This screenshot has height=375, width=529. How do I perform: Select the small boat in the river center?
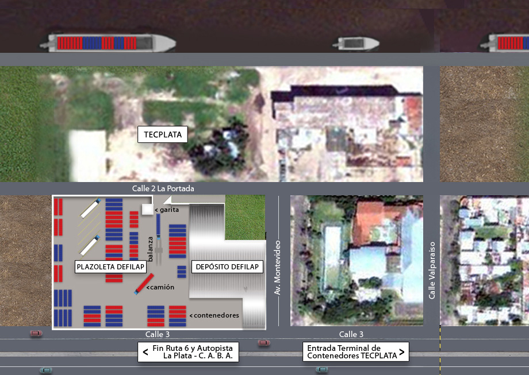(358, 43)
